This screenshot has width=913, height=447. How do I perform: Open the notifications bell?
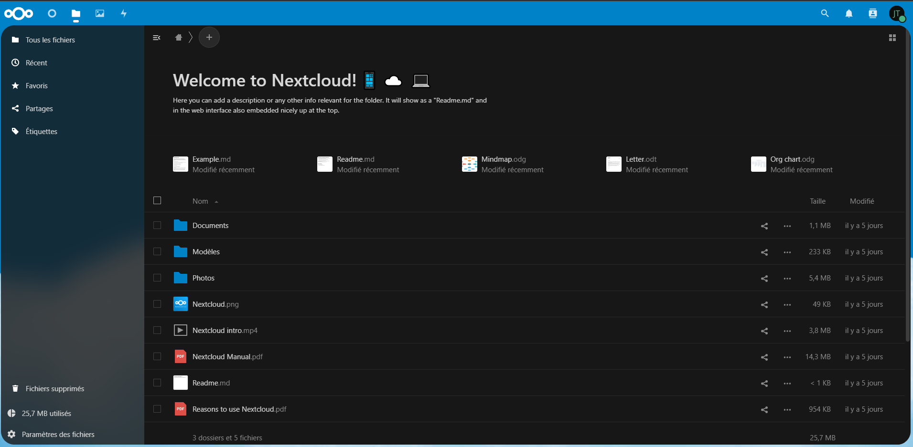click(849, 13)
